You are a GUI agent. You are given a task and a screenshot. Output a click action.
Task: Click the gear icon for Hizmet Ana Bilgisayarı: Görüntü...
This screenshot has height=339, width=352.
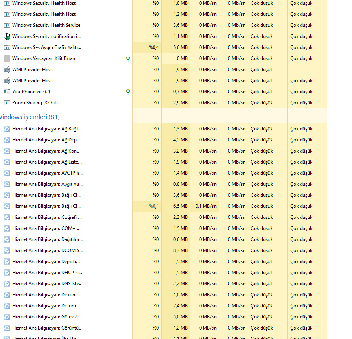(7, 328)
